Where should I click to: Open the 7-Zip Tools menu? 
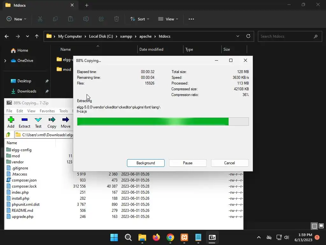(x=63, y=111)
